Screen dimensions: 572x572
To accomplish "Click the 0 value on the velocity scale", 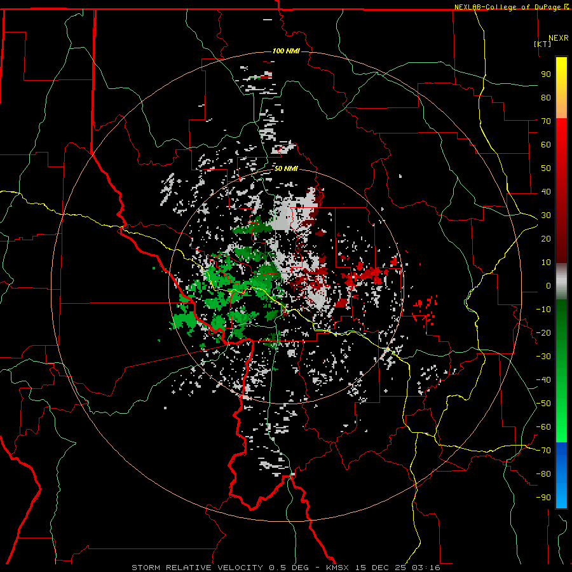I will [548, 285].
